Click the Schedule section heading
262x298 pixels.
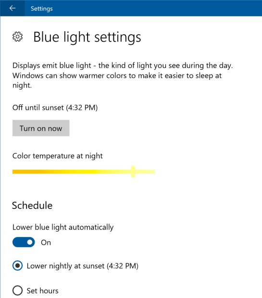(x=32, y=205)
